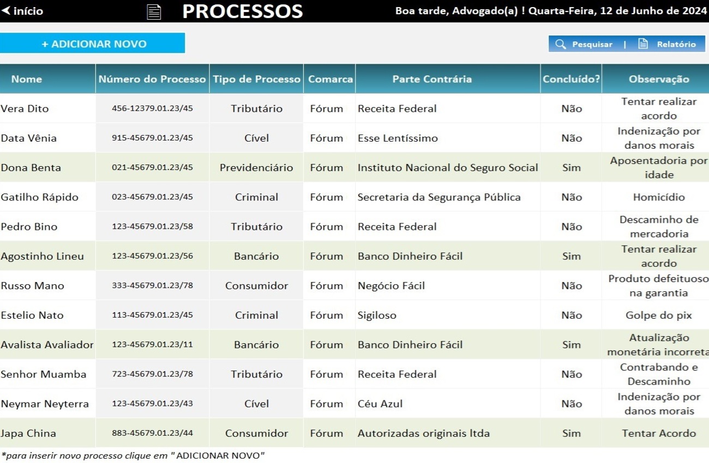Select the Observação column header
The image size is (709, 463).
tap(659, 79)
